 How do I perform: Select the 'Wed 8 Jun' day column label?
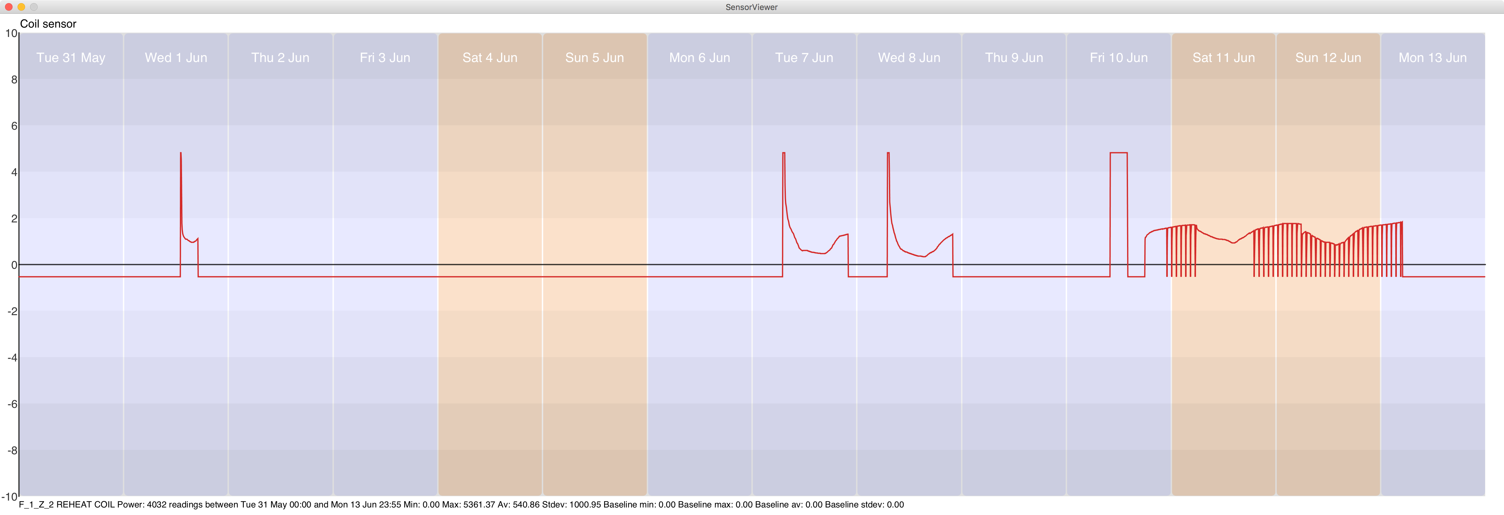coord(909,58)
